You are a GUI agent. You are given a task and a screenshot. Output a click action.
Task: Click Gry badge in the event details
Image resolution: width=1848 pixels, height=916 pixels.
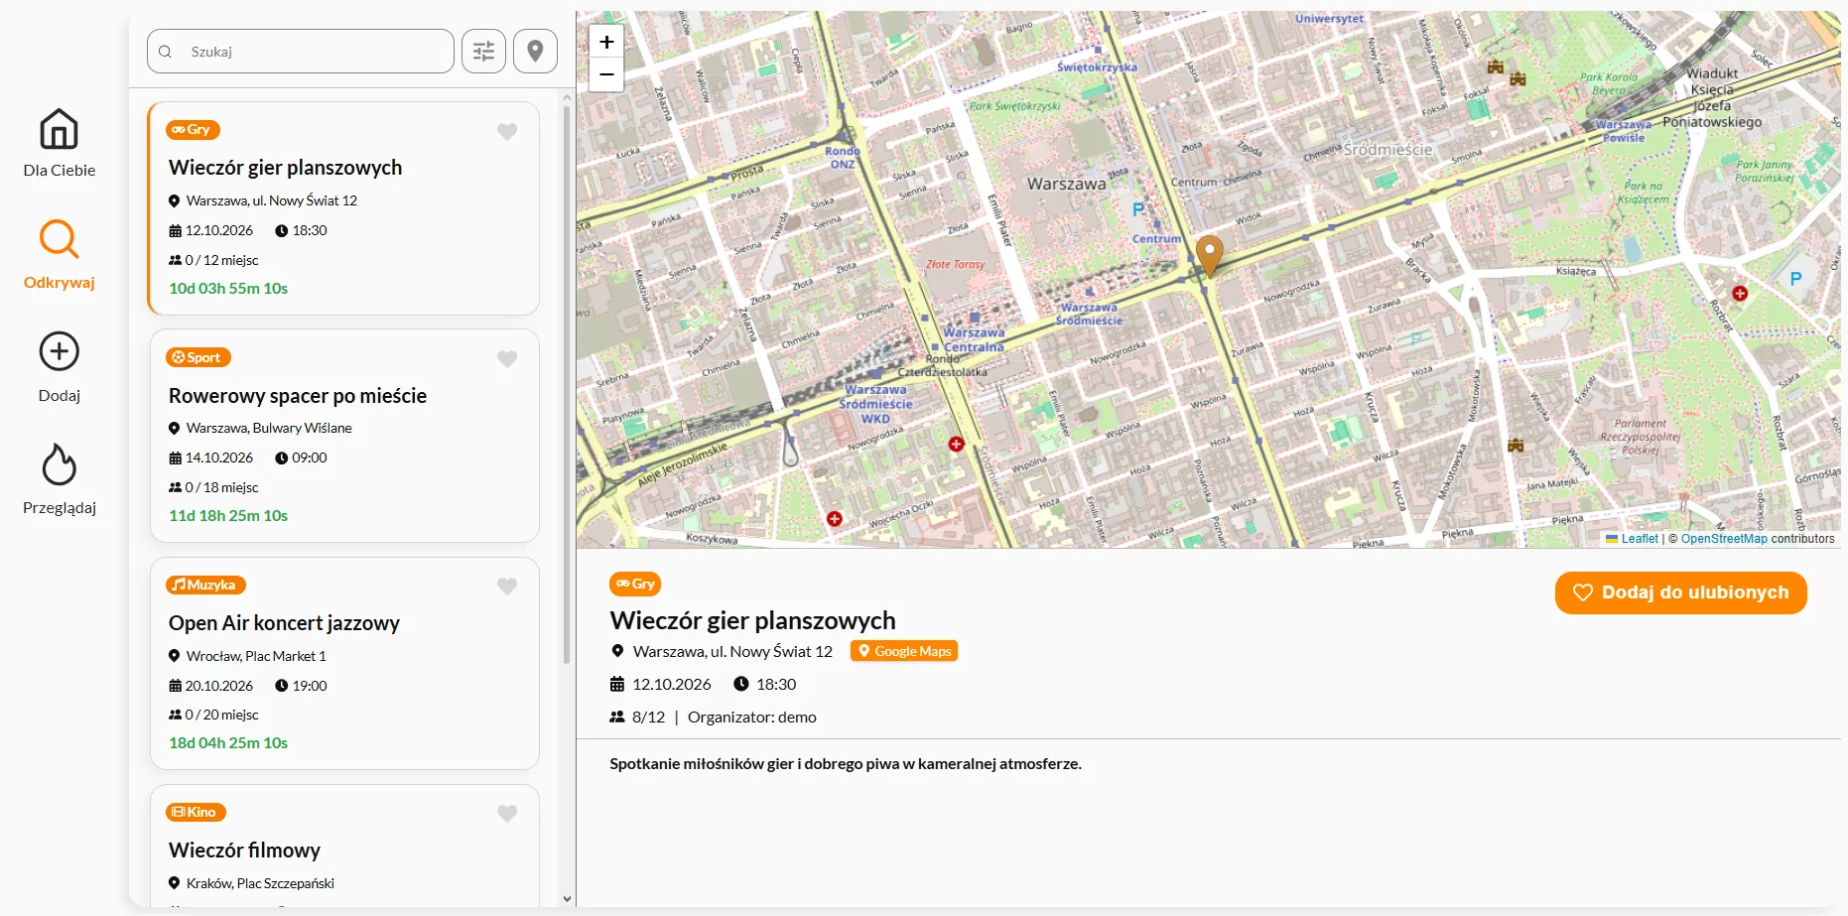[x=635, y=584]
